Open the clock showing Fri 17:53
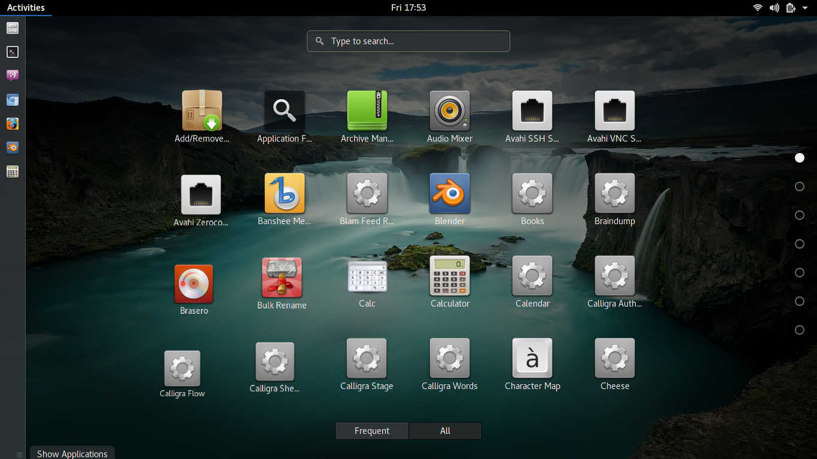Screen dimensions: 817x459 click(x=408, y=8)
